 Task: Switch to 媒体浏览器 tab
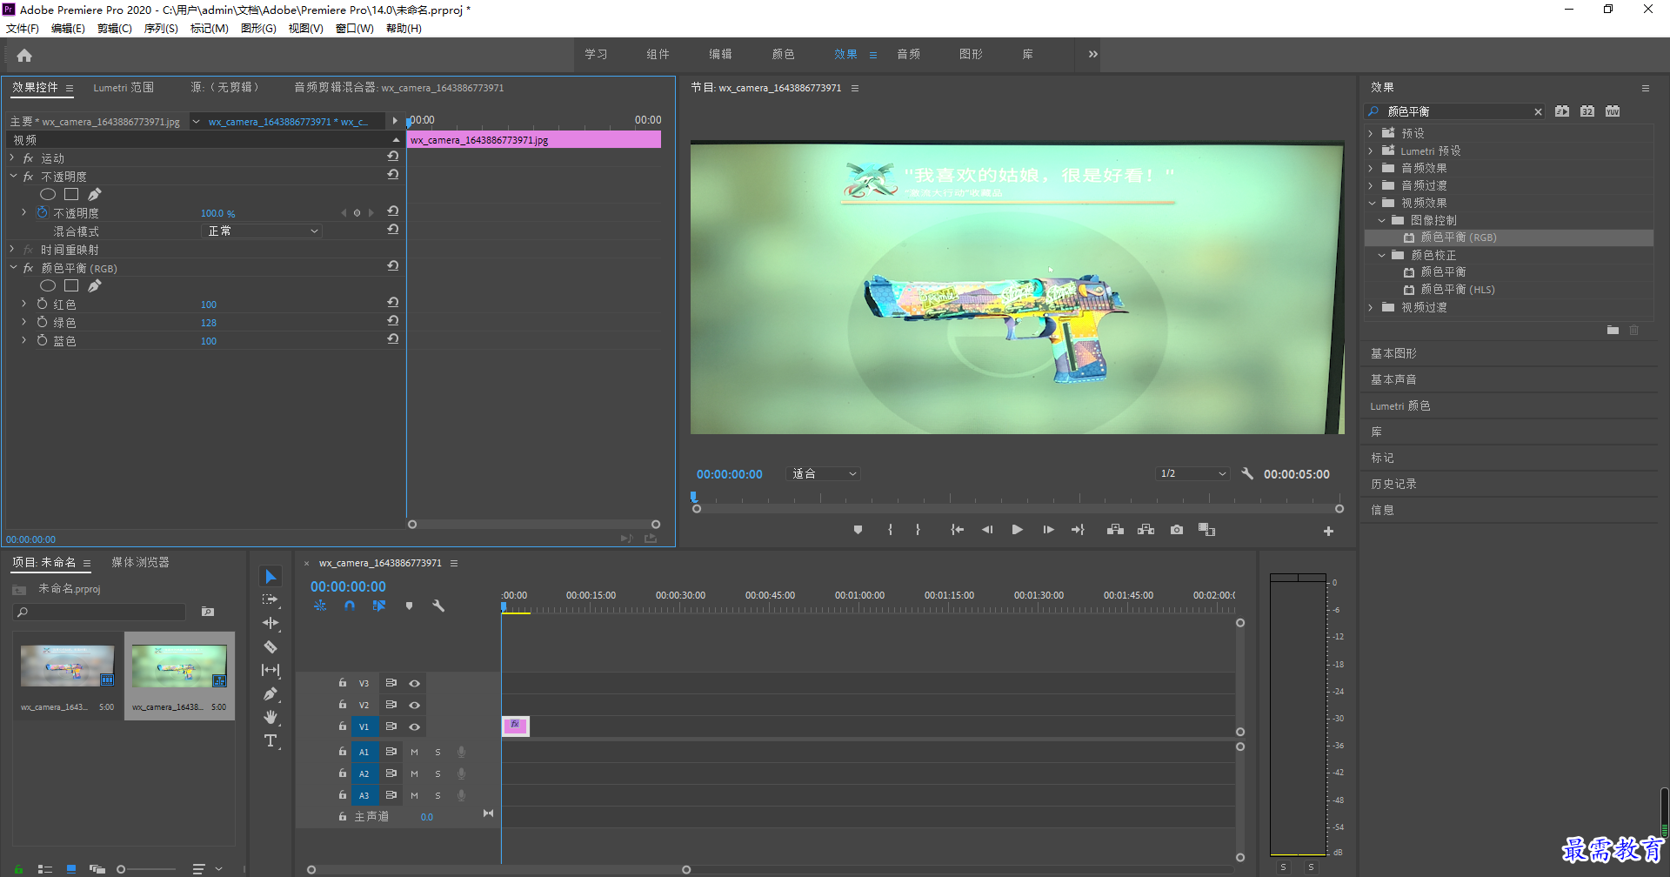point(140,563)
